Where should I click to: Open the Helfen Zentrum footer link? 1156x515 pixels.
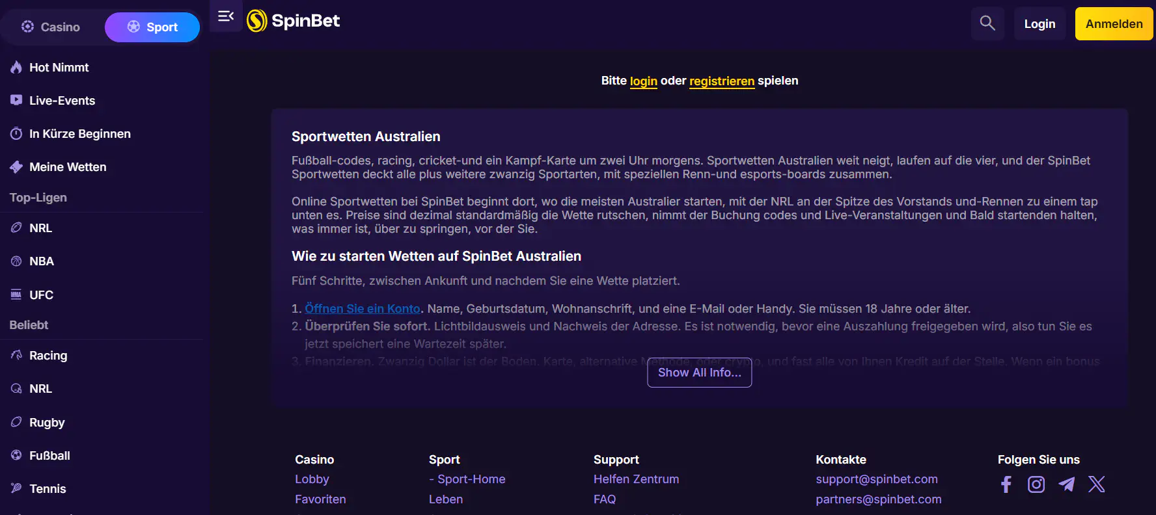636,479
